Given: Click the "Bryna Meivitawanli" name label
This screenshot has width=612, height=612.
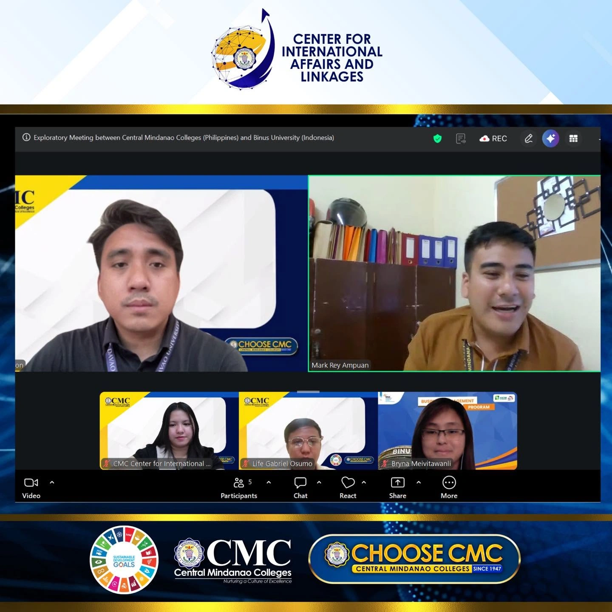Looking at the screenshot, I should [421, 464].
